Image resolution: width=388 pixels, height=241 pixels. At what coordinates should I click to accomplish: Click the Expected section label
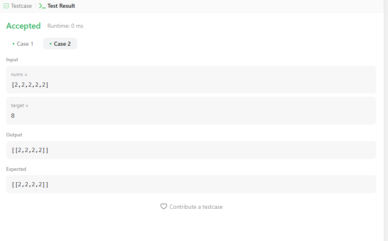pos(16,169)
